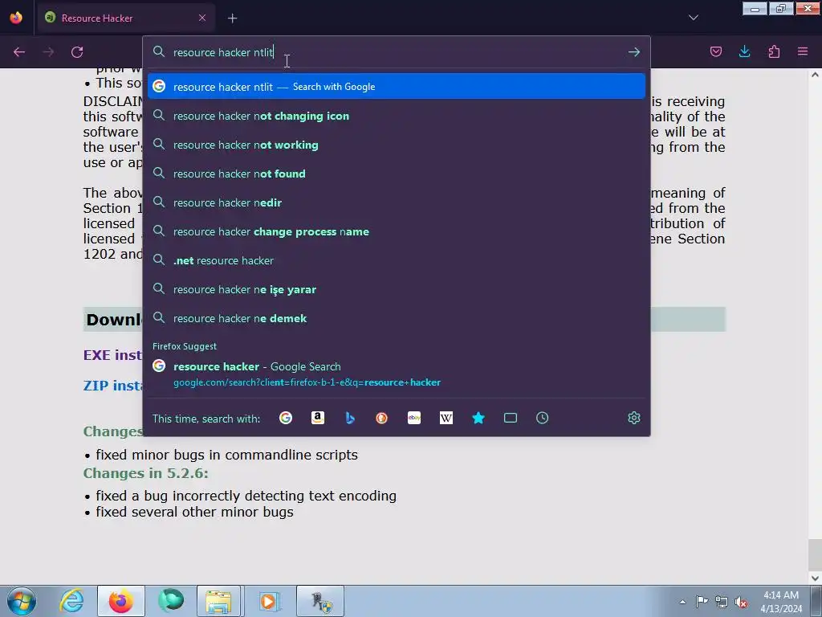Click the muted volume tray icon

coord(741,602)
